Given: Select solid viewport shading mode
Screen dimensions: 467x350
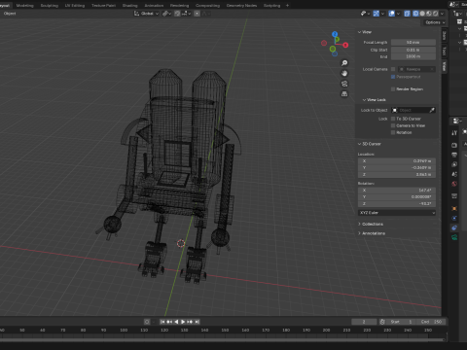Looking at the screenshot, I should (422, 14).
